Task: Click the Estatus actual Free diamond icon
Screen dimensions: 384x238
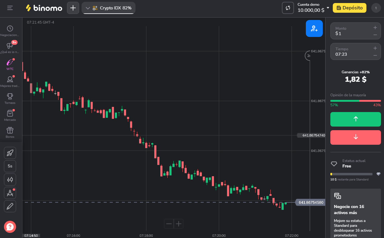Action: (334, 164)
